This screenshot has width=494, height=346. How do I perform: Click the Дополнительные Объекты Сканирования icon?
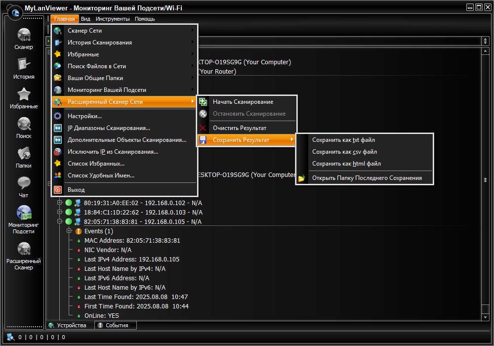[x=58, y=140]
